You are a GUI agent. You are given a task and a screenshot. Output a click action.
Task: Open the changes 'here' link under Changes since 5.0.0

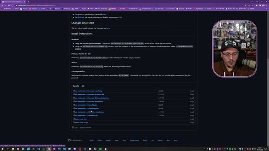click(x=108, y=28)
